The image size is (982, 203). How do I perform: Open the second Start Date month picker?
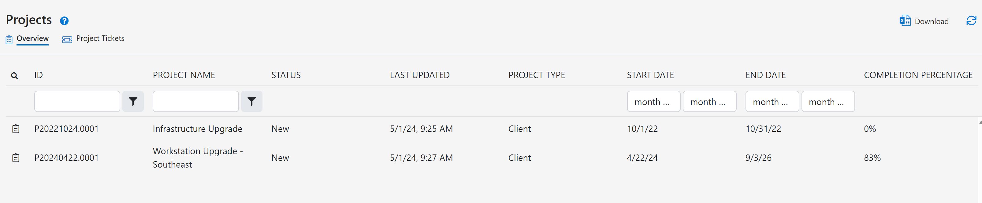[709, 101]
